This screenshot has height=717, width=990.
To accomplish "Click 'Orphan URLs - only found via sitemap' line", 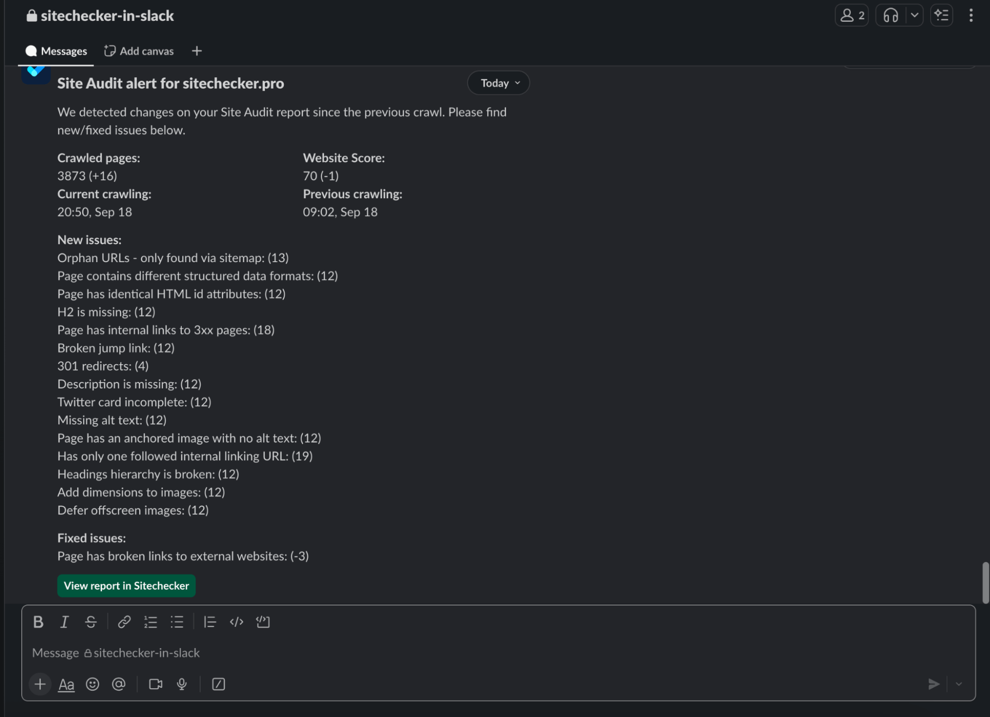I will (173, 258).
